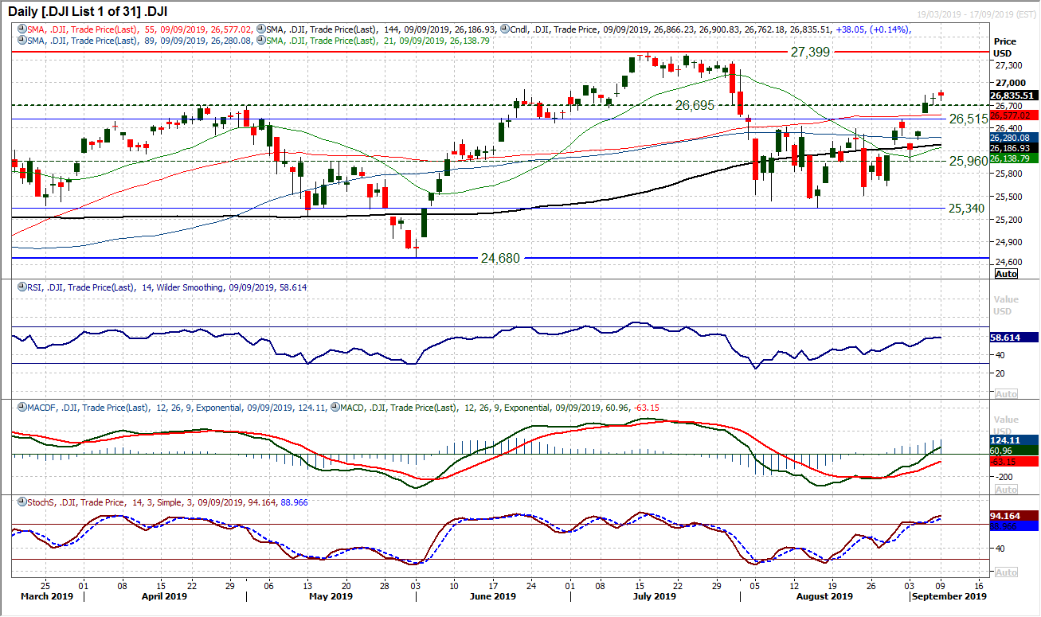1041x617 pixels.
Task: Select the MACDF Exponential legend text
Action: (x=178, y=408)
